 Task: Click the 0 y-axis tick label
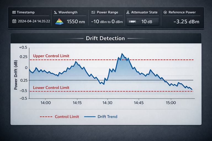(x=26, y=68)
